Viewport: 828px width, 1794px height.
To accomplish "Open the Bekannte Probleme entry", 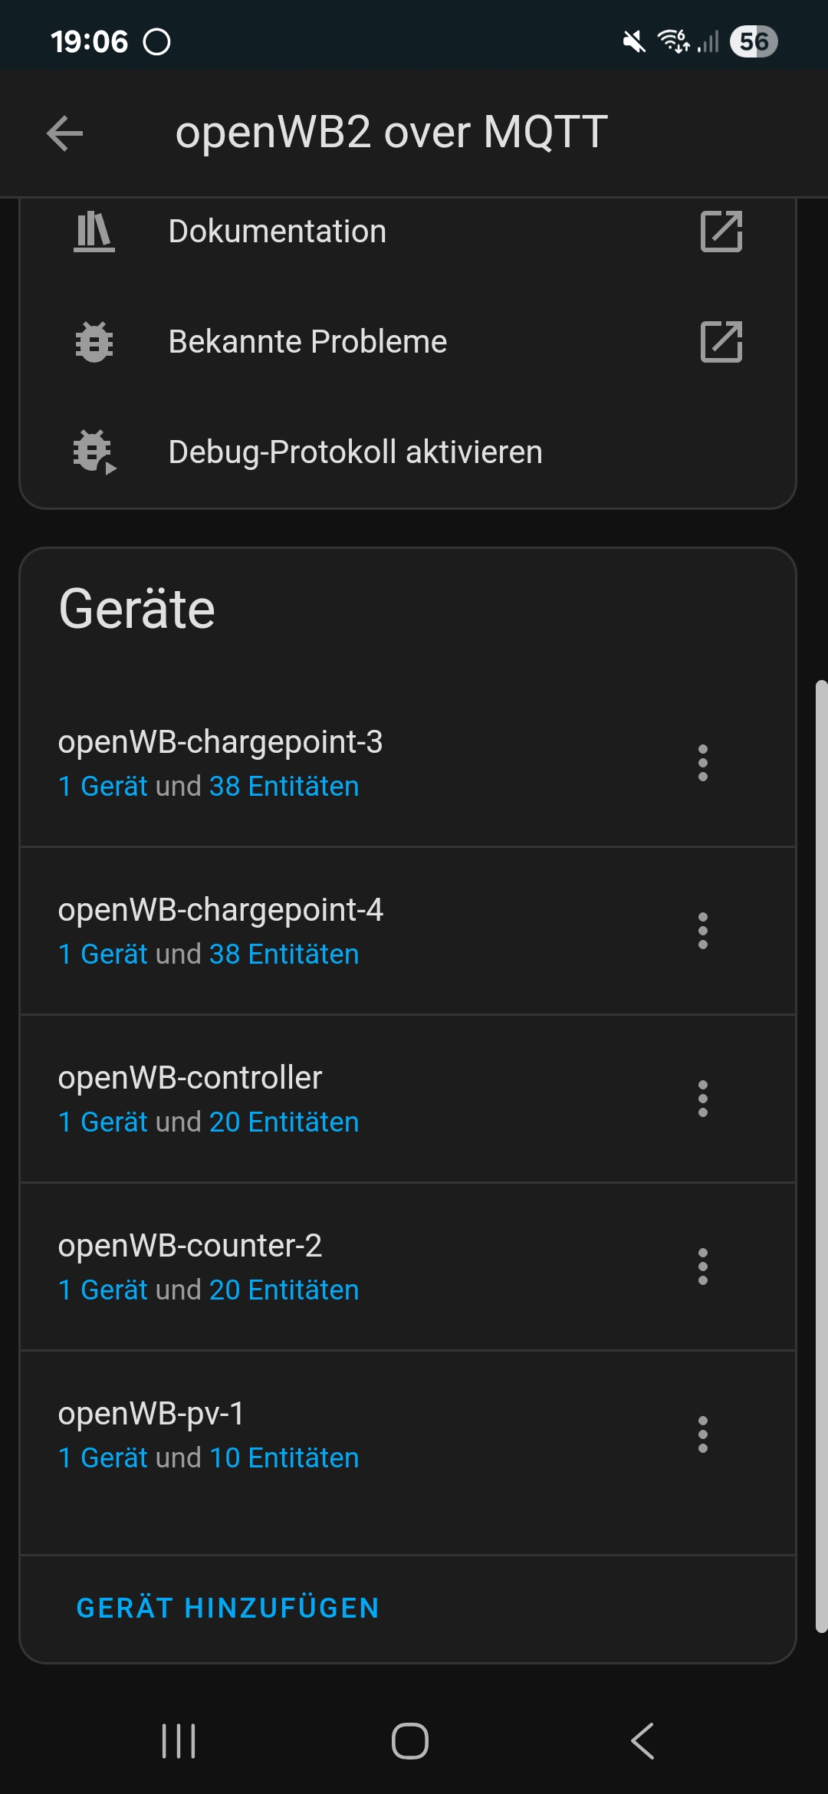I will point(307,342).
